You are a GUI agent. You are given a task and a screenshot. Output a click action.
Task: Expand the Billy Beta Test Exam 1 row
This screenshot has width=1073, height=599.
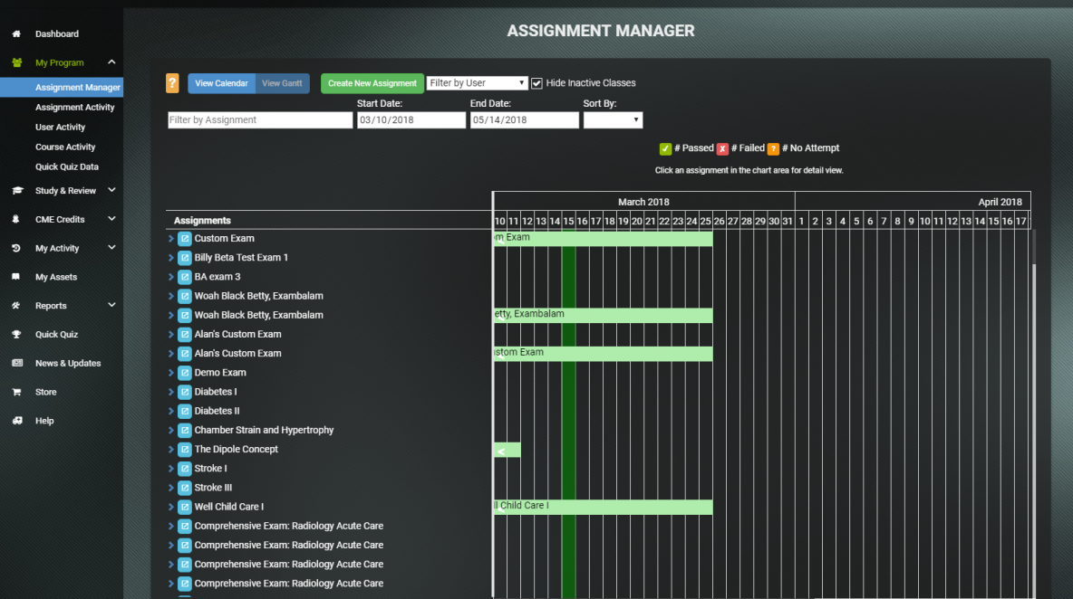point(171,258)
